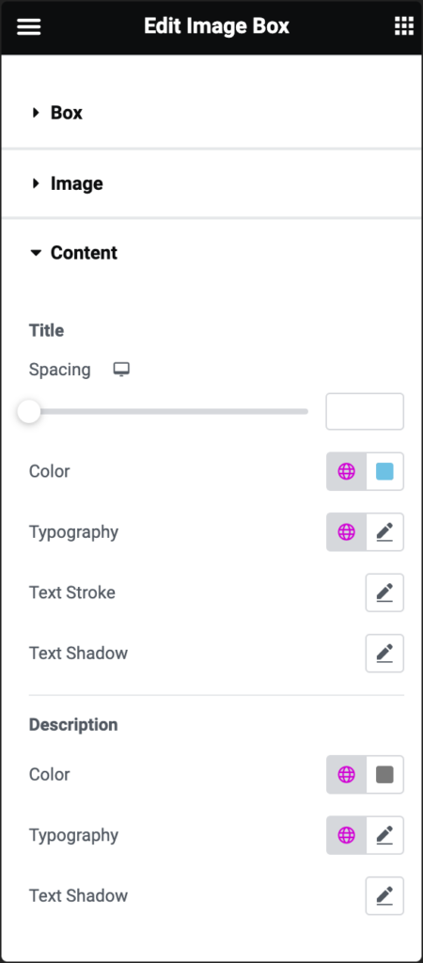Open the widgets grid icon
The image size is (423, 963).
pos(403,26)
